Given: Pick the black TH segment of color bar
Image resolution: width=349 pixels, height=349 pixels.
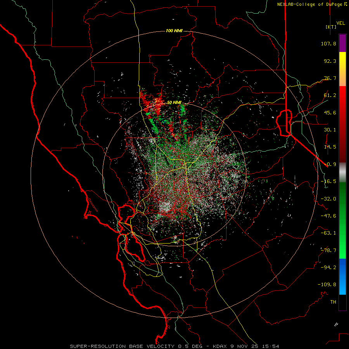Looking at the screenshot, I should click(342, 302).
